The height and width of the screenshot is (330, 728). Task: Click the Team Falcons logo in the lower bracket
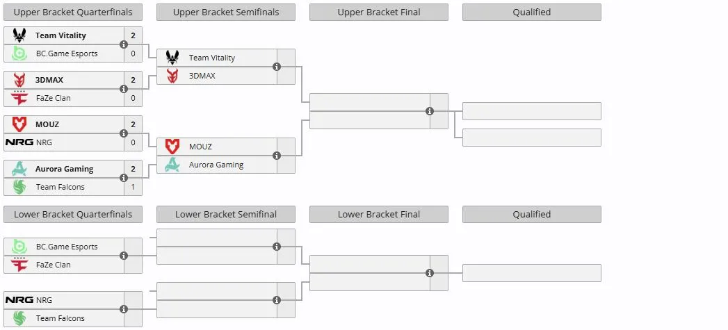click(x=19, y=318)
